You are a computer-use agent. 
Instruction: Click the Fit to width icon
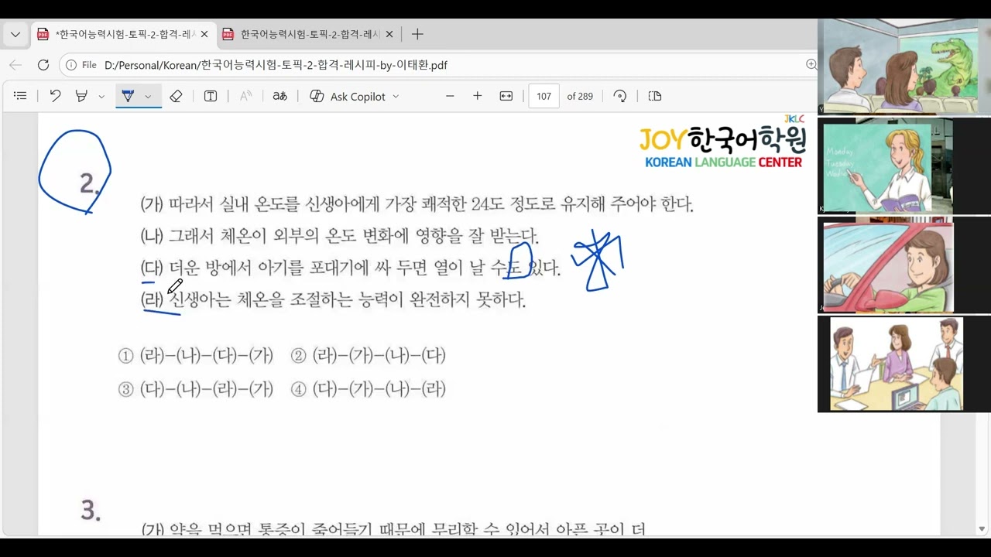point(506,96)
